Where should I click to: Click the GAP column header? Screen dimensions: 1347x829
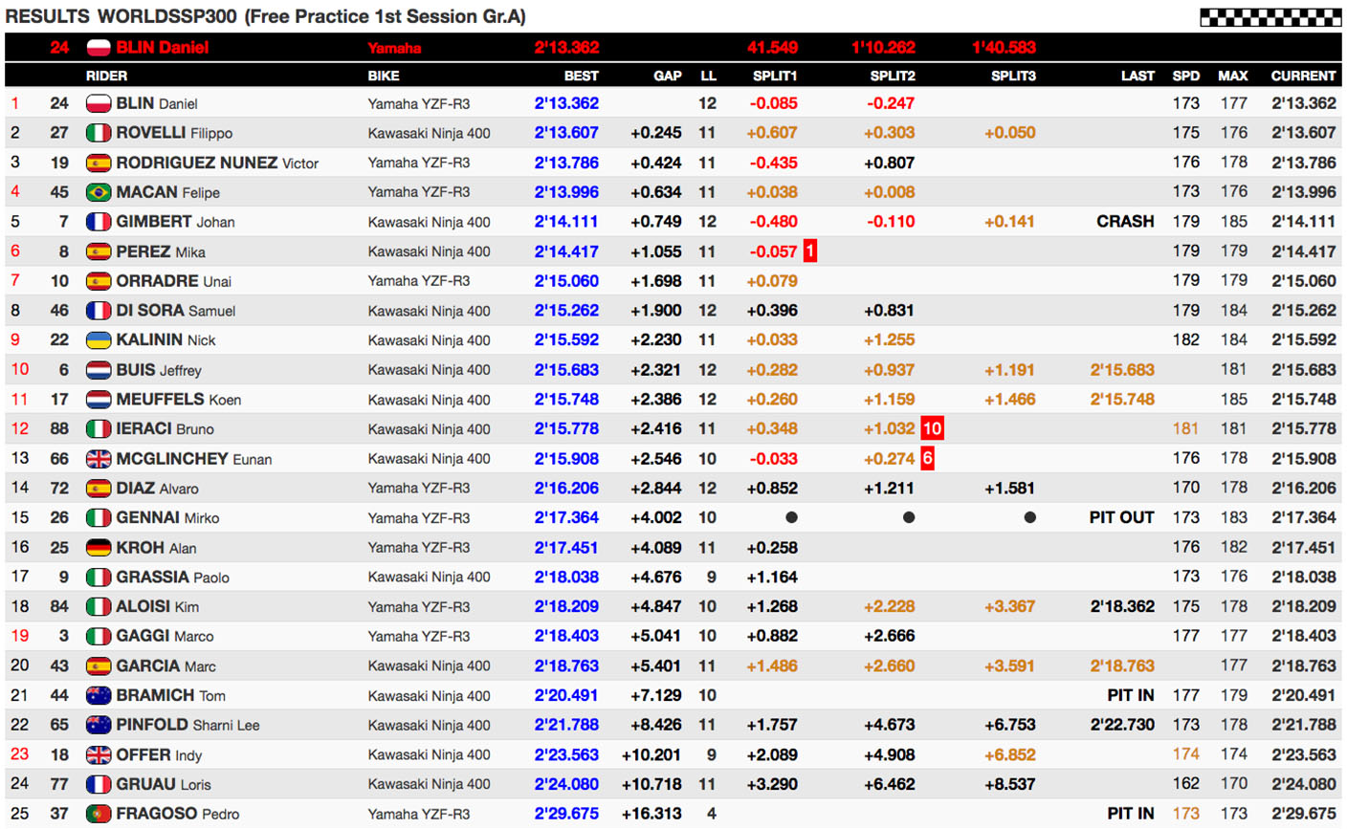(x=667, y=76)
